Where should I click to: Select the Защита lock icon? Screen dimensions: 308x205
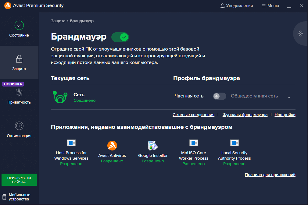tap(19, 59)
